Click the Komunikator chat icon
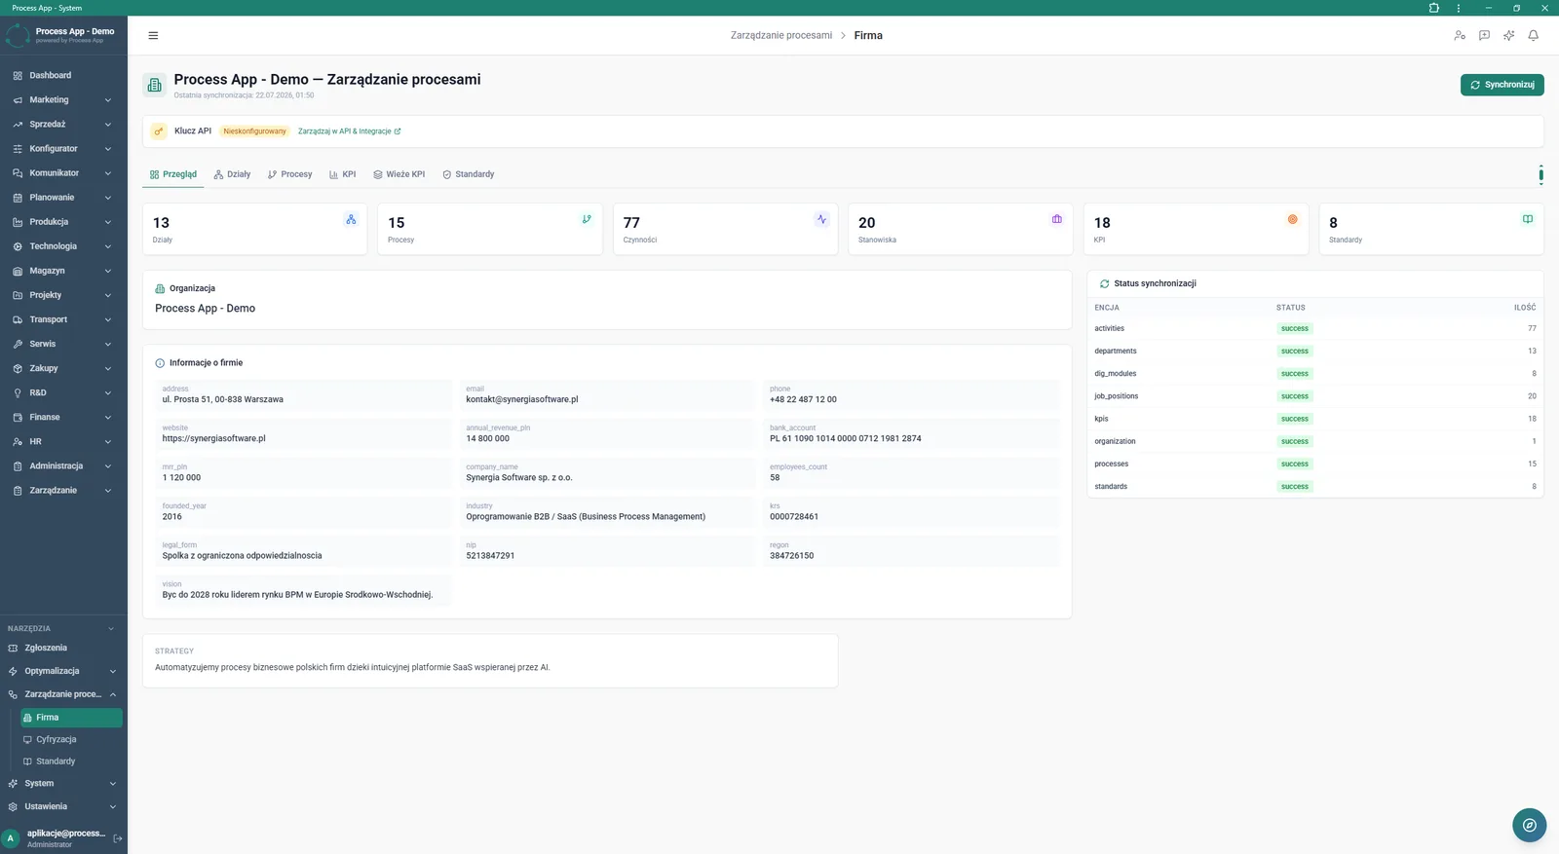Viewport: 1559px width, 854px height. tap(18, 173)
